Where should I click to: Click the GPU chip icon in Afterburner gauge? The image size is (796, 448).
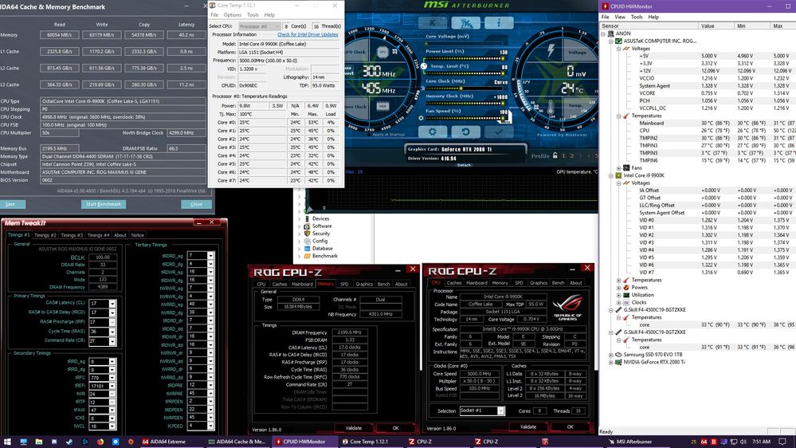point(382,51)
